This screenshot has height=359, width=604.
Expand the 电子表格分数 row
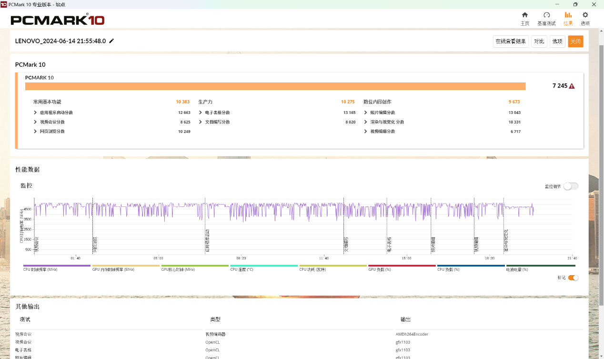click(201, 113)
